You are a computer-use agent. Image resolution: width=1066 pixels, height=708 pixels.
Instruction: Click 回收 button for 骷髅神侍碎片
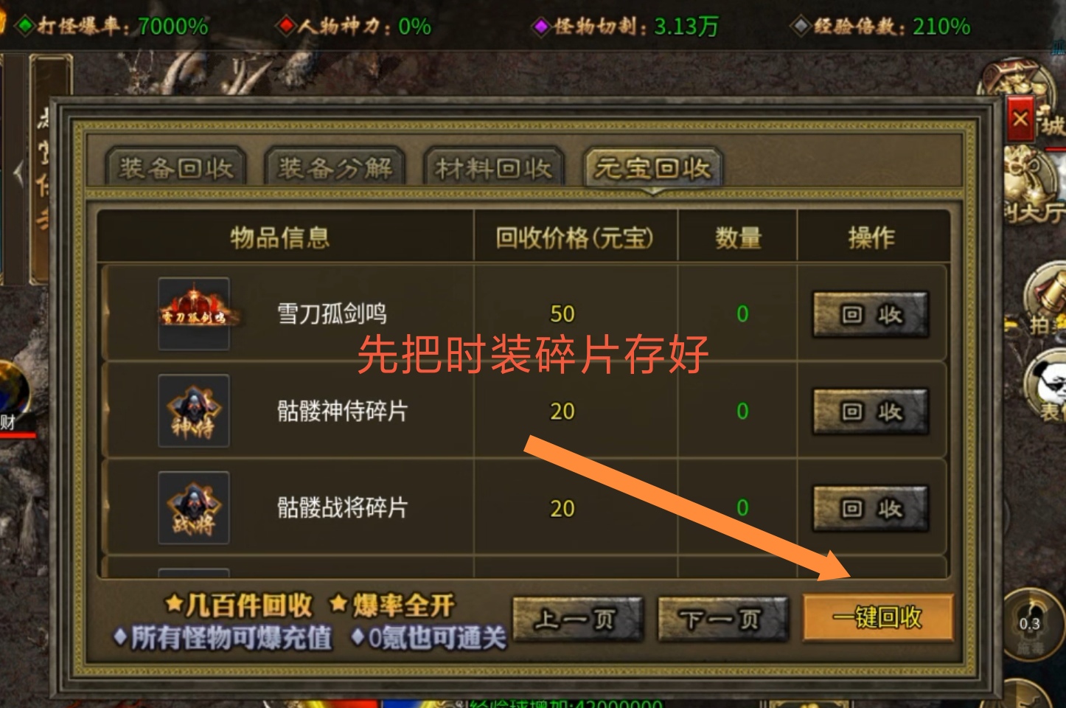(871, 412)
